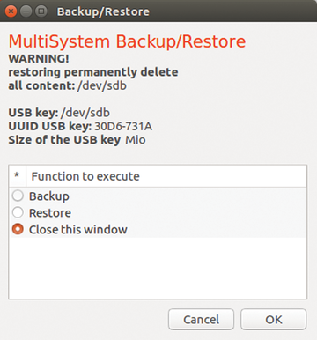The image size is (317, 340).
Task: Click the asterisk column header
Action: click(18, 176)
